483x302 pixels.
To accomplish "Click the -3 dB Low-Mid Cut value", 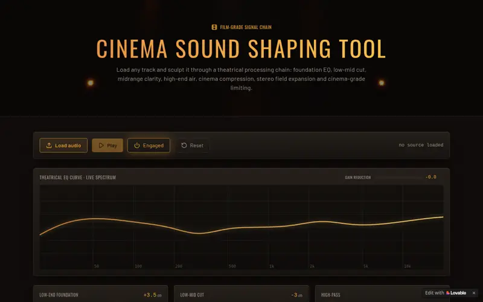I will coord(296,295).
